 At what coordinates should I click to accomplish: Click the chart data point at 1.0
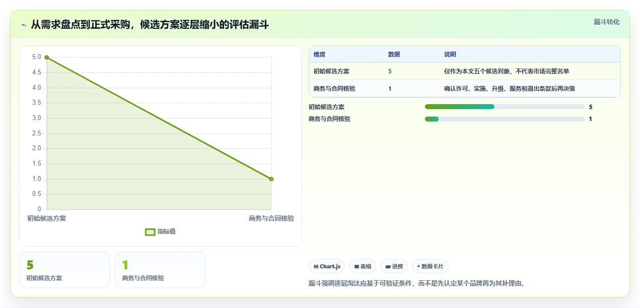point(271,179)
